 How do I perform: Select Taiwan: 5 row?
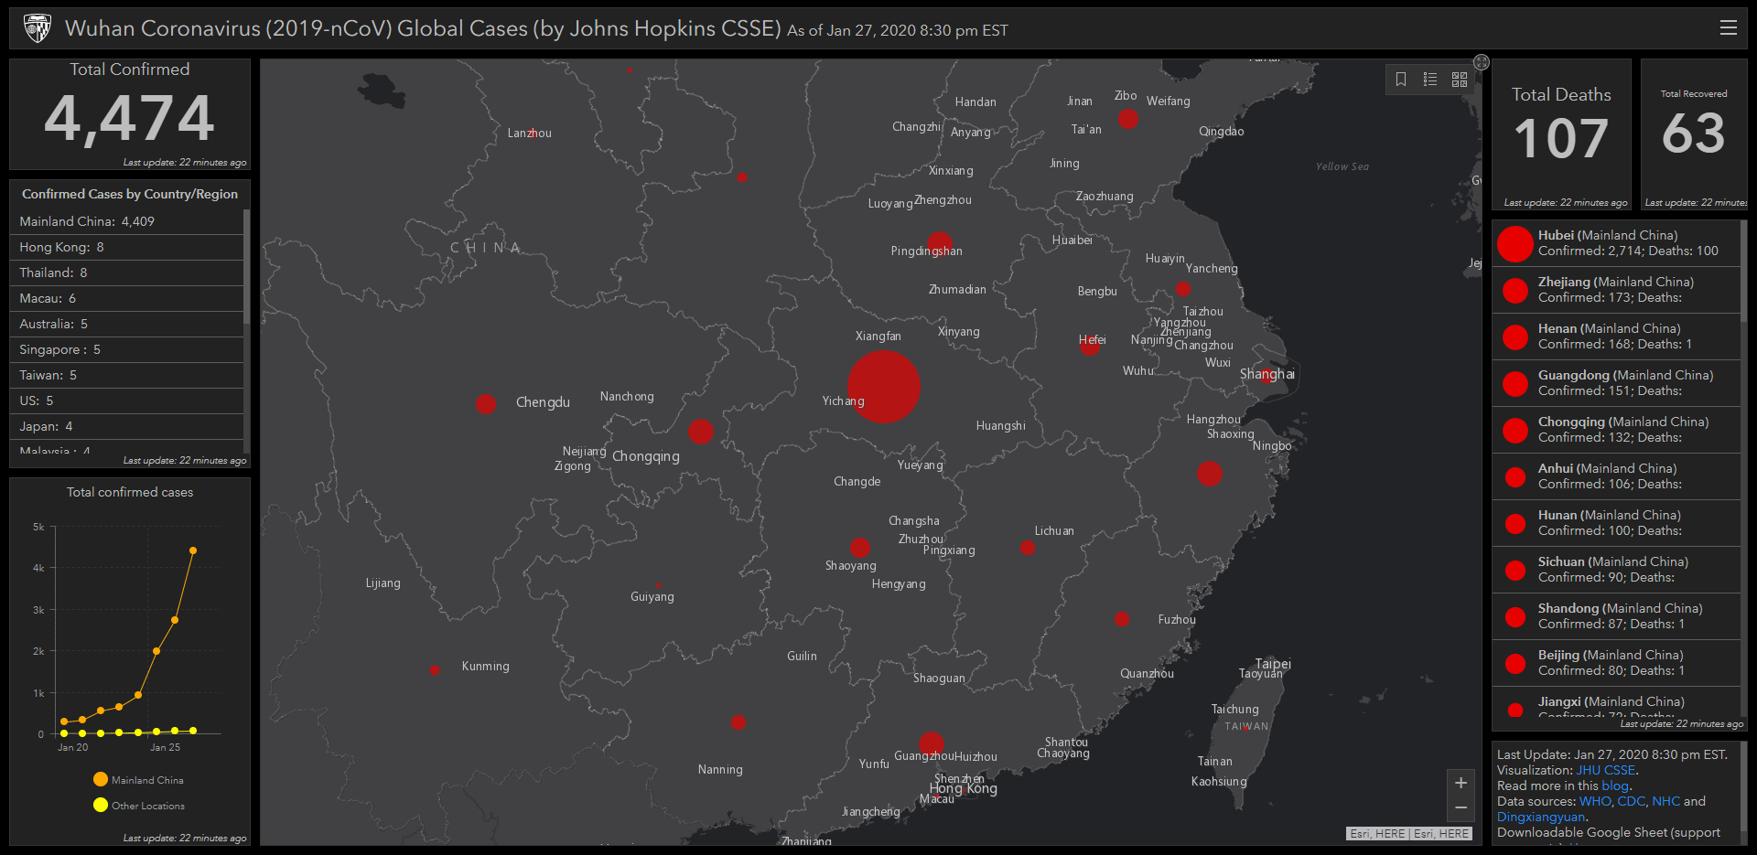126,375
